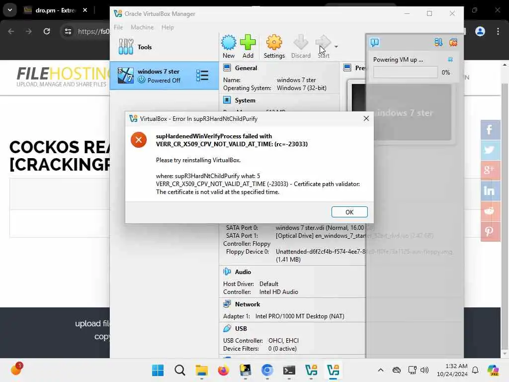Open the browser three-dot menu
Screen dimensions: 509x382
pyautogui.click(x=498, y=31)
